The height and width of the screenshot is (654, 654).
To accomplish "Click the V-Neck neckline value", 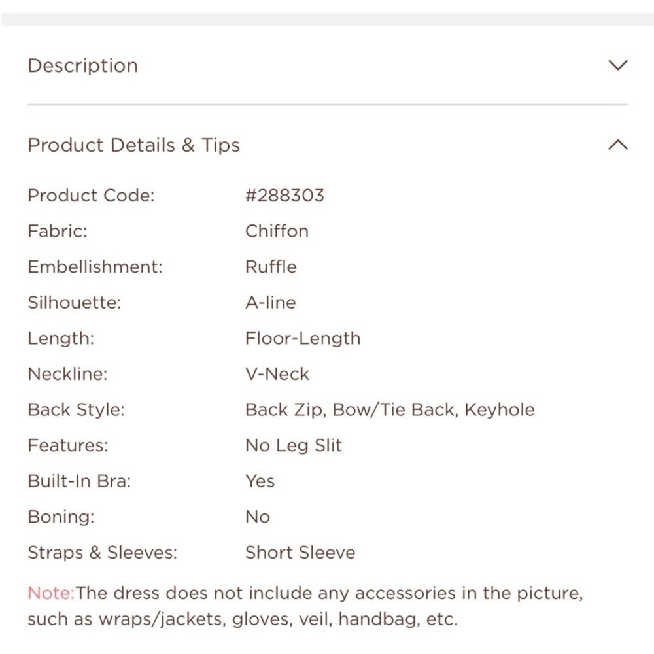I will [x=277, y=373].
